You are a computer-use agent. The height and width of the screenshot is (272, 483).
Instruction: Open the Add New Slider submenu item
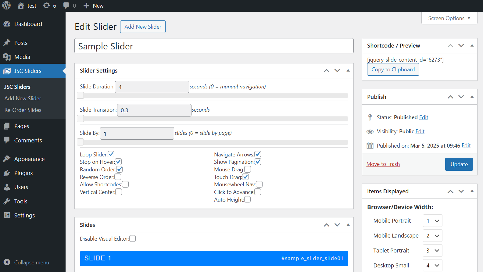click(x=23, y=98)
